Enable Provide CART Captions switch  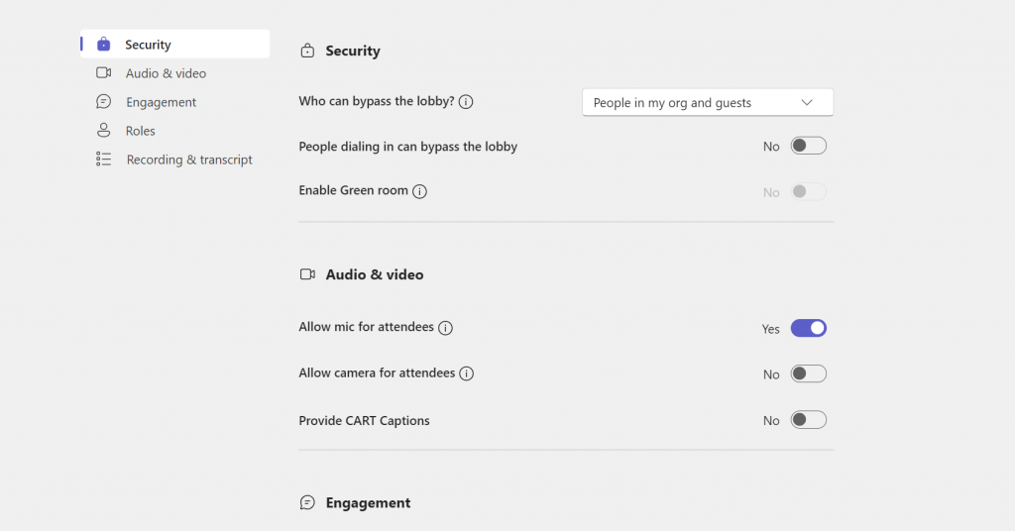pos(808,420)
